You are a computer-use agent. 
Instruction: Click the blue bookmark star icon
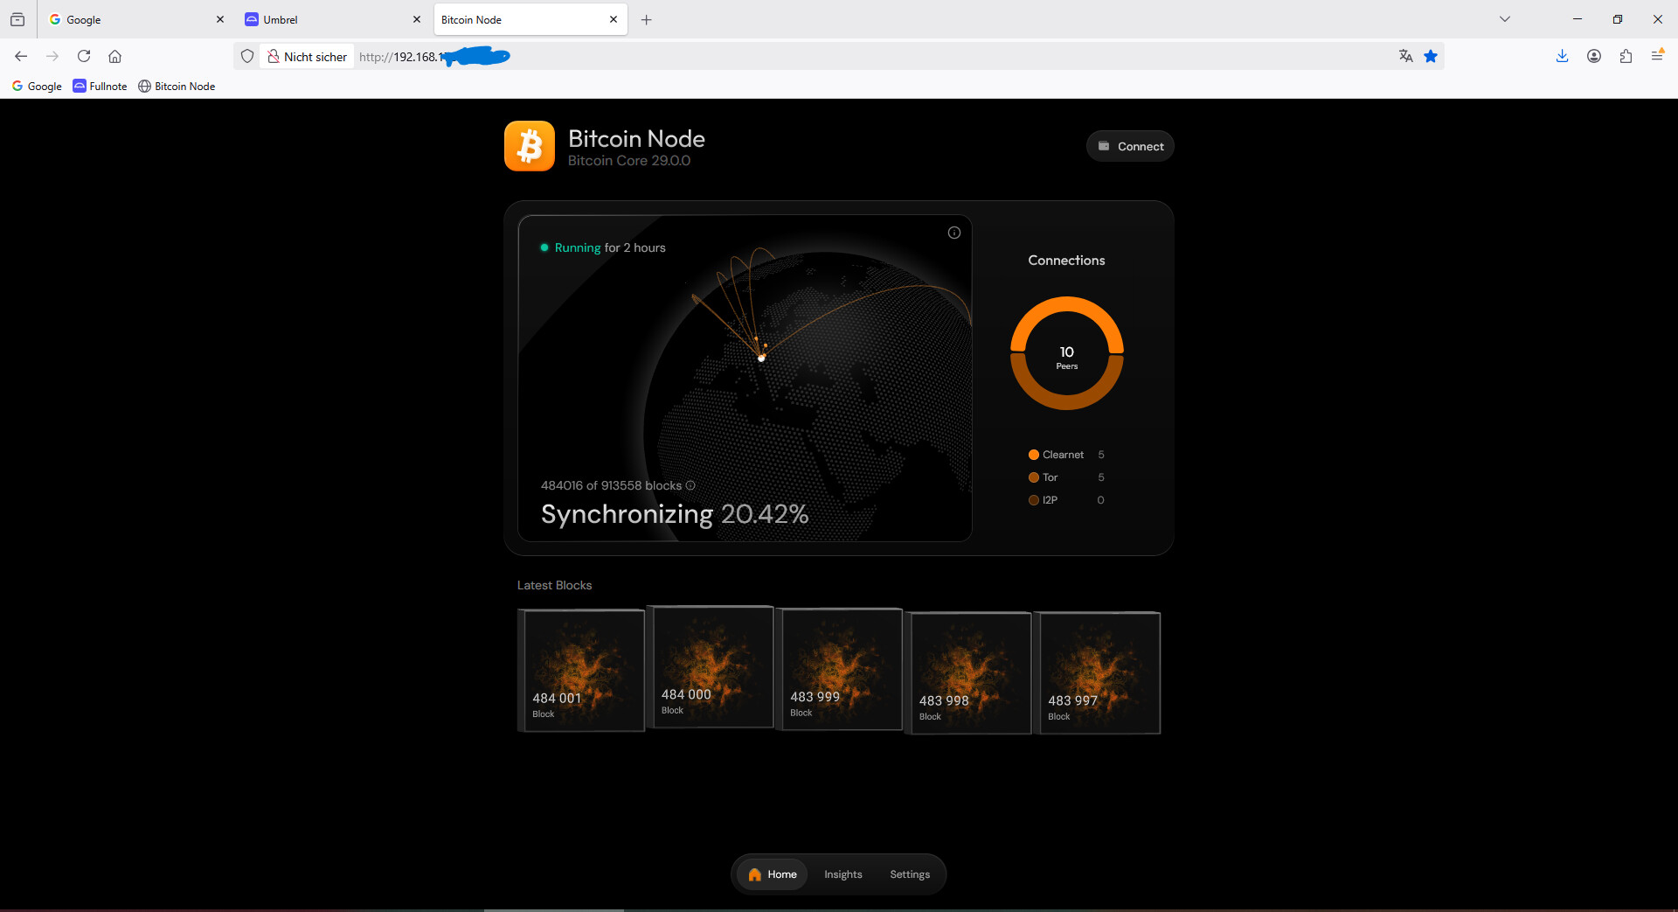(1431, 56)
